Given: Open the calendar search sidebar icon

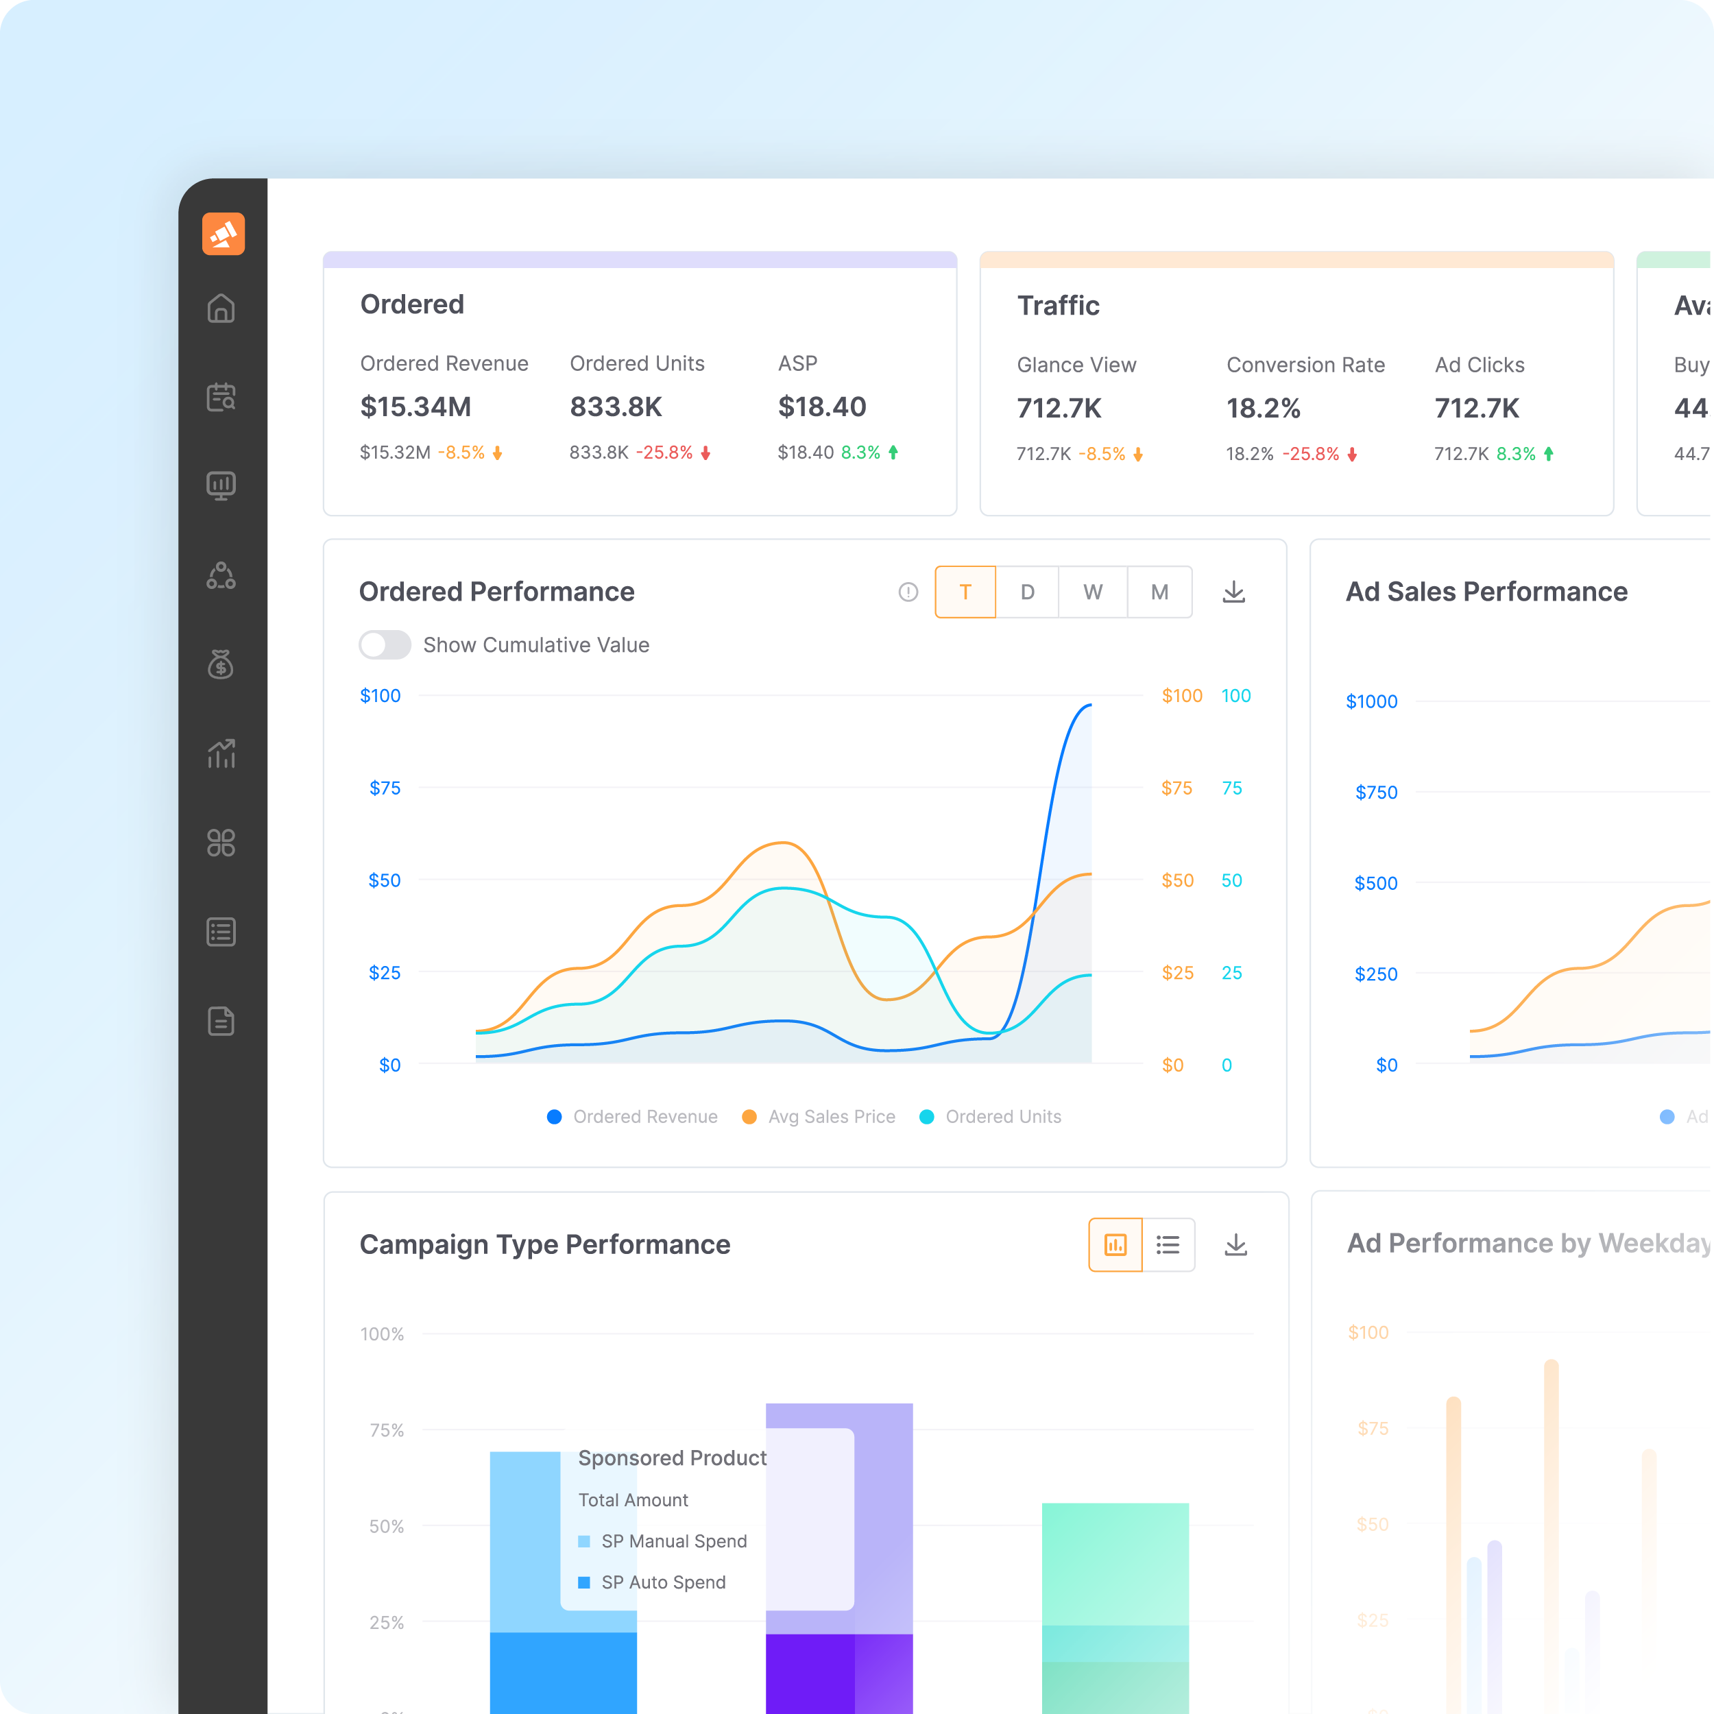Looking at the screenshot, I should point(221,398).
